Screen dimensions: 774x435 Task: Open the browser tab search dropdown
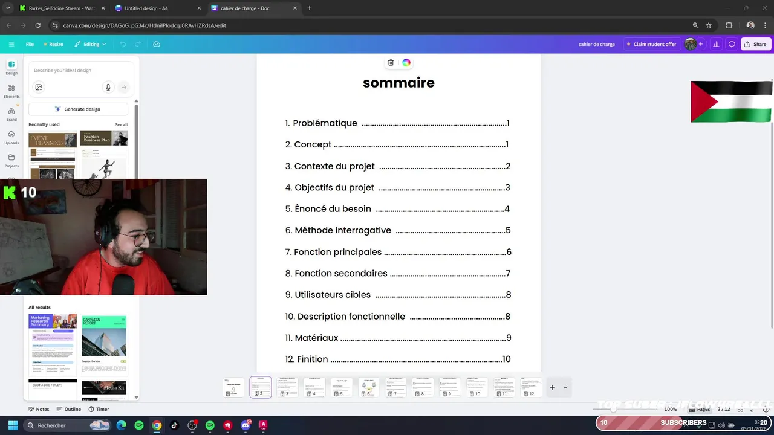(8, 8)
